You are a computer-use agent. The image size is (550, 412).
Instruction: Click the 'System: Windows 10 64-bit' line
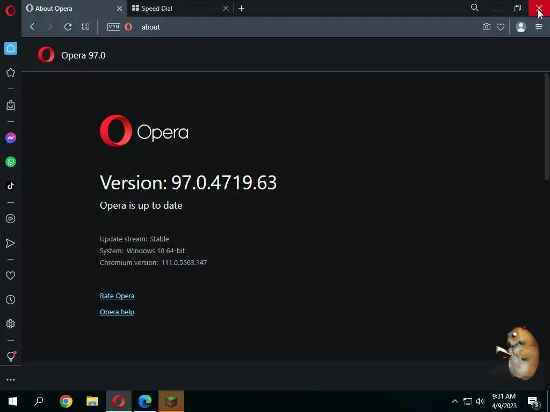pyautogui.click(x=142, y=251)
